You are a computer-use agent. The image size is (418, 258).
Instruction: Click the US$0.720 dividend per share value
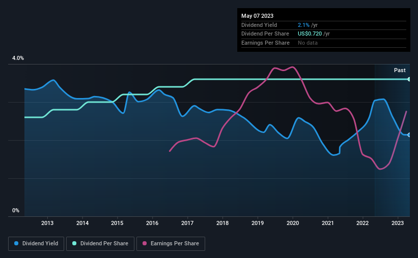tap(310, 34)
